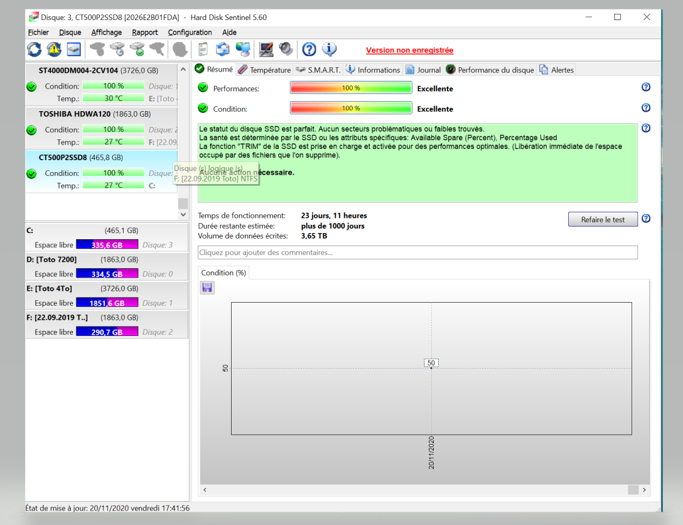The height and width of the screenshot is (525, 683).
Task: Click the help icon next to Refaire le test
Action: (646, 219)
